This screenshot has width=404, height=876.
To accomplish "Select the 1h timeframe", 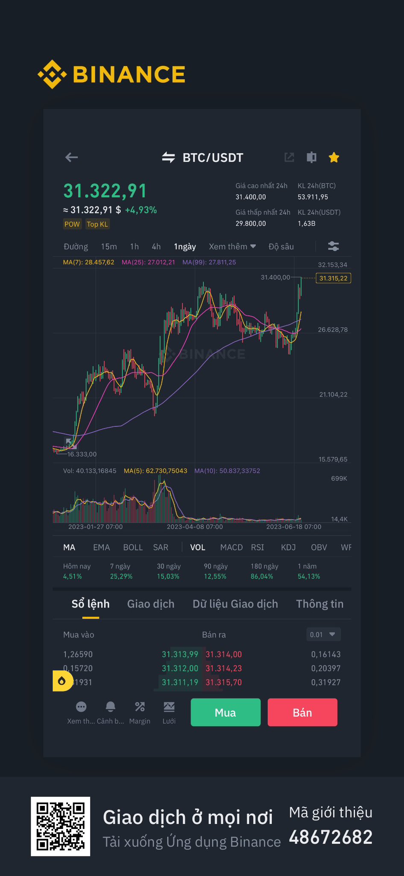I will [134, 246].
